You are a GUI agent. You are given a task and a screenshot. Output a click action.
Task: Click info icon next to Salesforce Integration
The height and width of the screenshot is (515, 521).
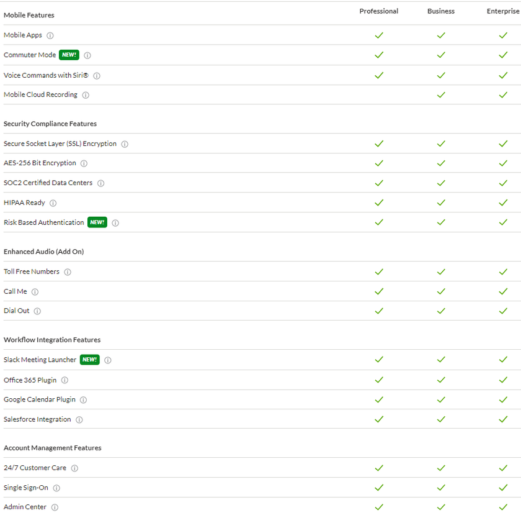click(79, 420)
